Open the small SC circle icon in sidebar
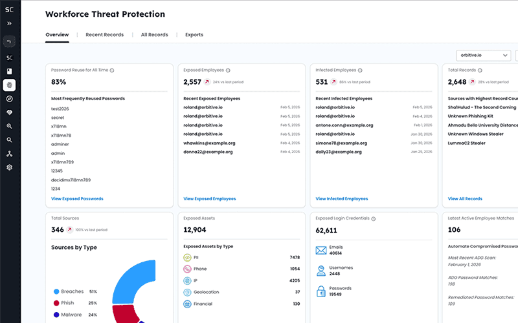This screenshot has width=518, height=323. pos(9,57)
